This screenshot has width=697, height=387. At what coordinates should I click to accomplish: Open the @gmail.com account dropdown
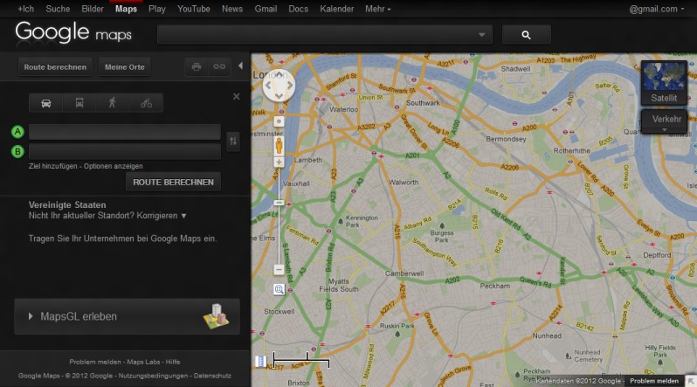point(657,9)
